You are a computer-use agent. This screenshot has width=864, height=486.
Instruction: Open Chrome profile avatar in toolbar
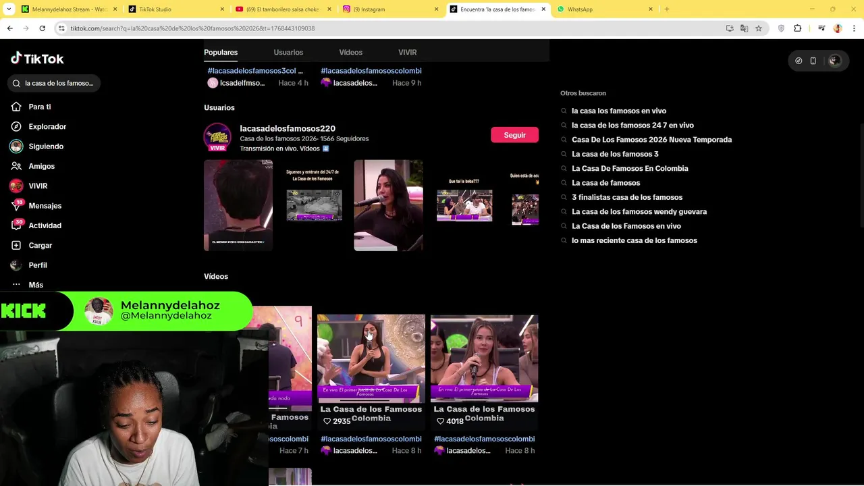(838, 28)
